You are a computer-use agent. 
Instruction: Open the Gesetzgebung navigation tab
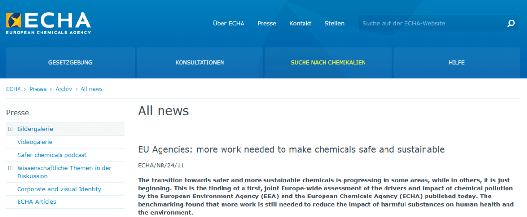[x=70, y=63]
